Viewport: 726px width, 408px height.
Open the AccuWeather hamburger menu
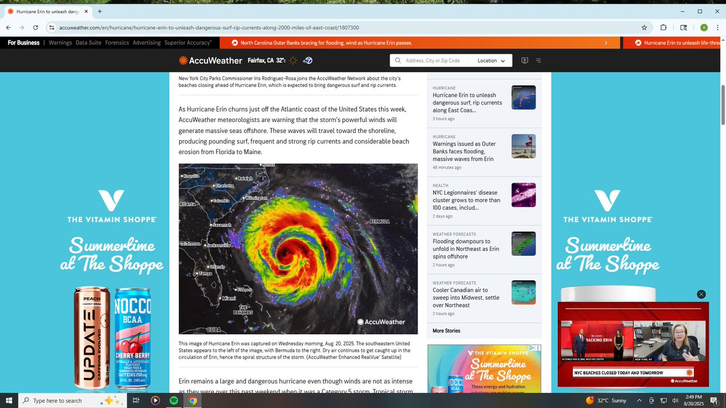[x=538, y=60]
